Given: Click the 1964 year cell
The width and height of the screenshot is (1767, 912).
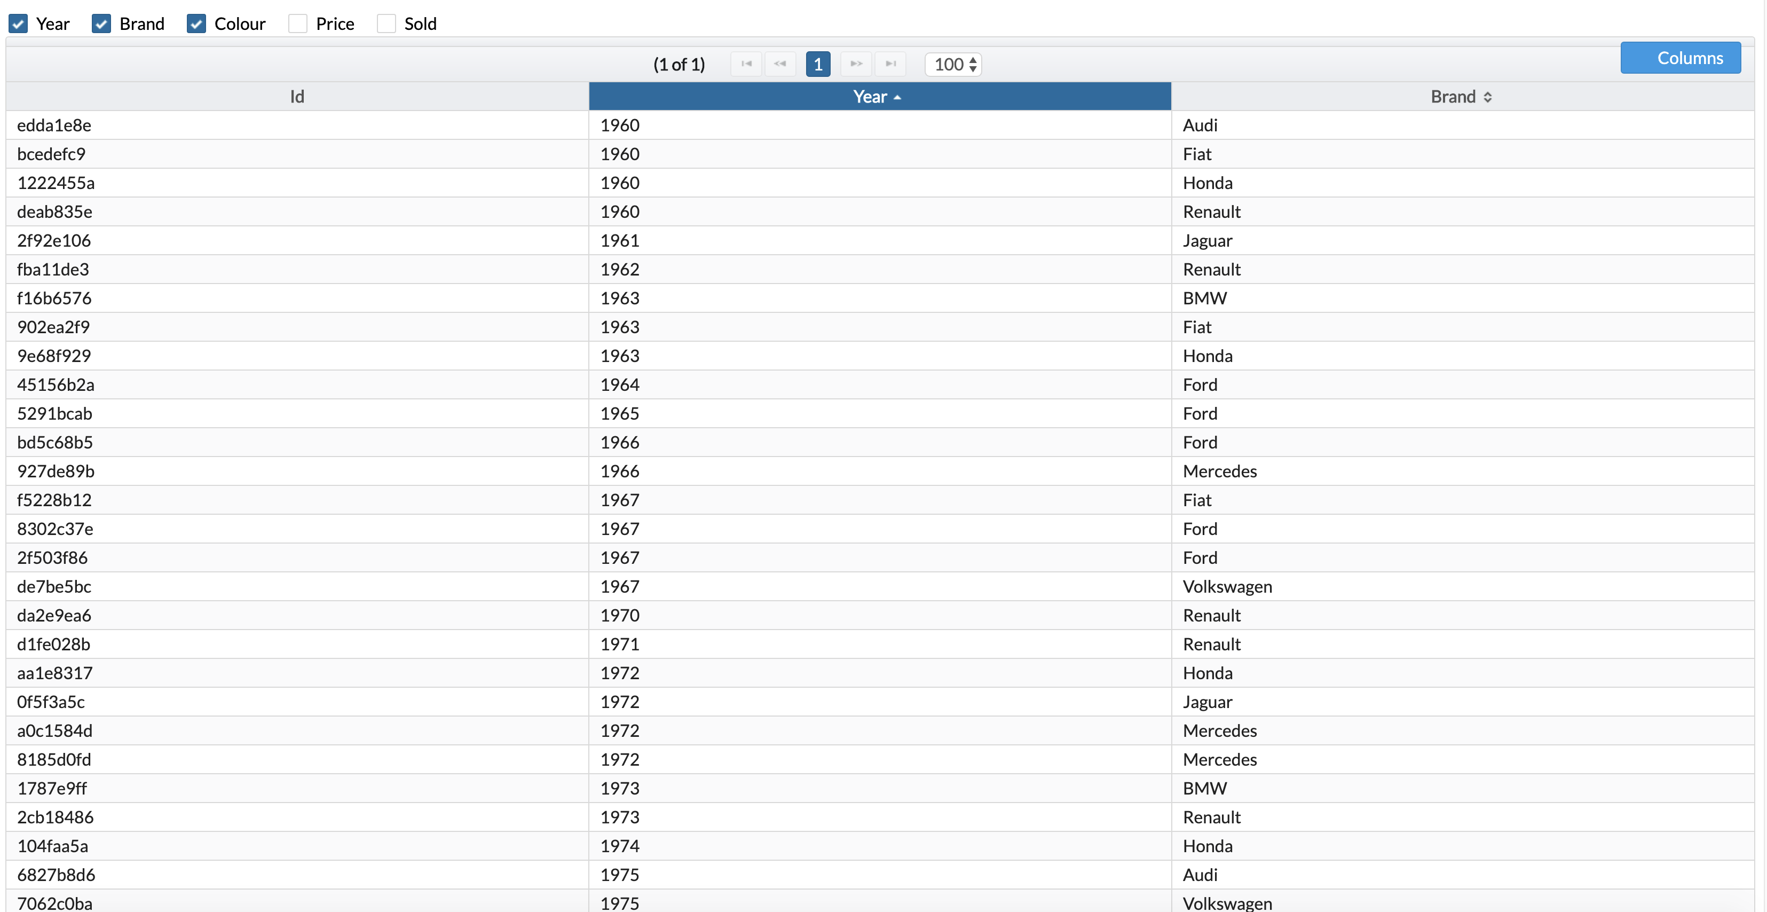Looking at the screenshot, I should pos(880,385).
